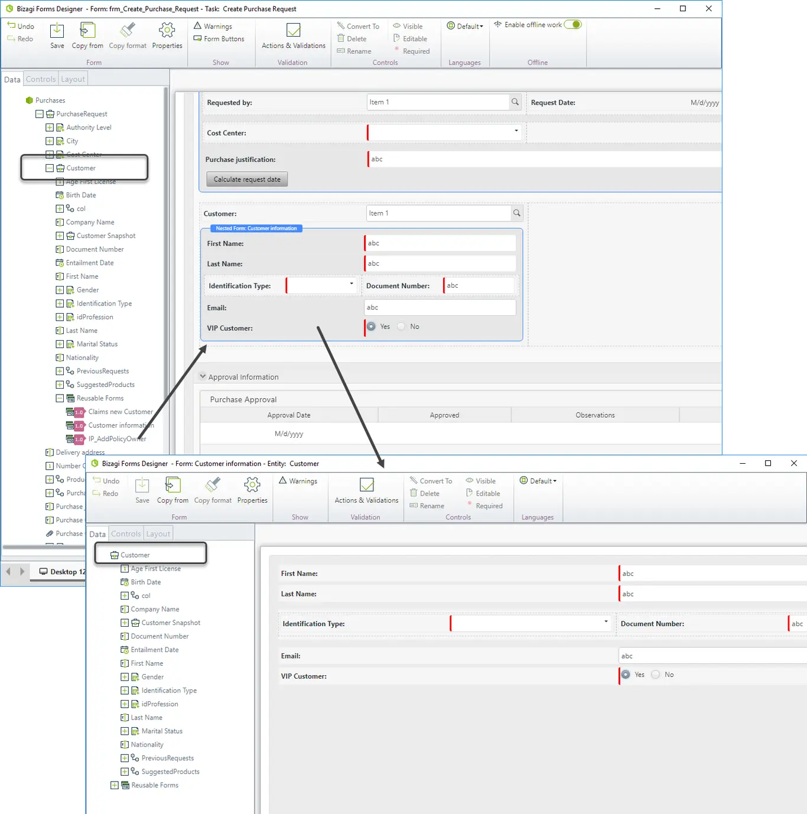The width and height of the screenshot is (807, 814).
Task: Show Warnings in Create Purchase Request window
Action: click(x=213, y=26)
